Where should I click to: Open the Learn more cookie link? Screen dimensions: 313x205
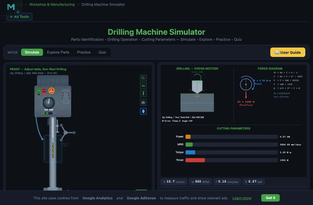point(242,198)
